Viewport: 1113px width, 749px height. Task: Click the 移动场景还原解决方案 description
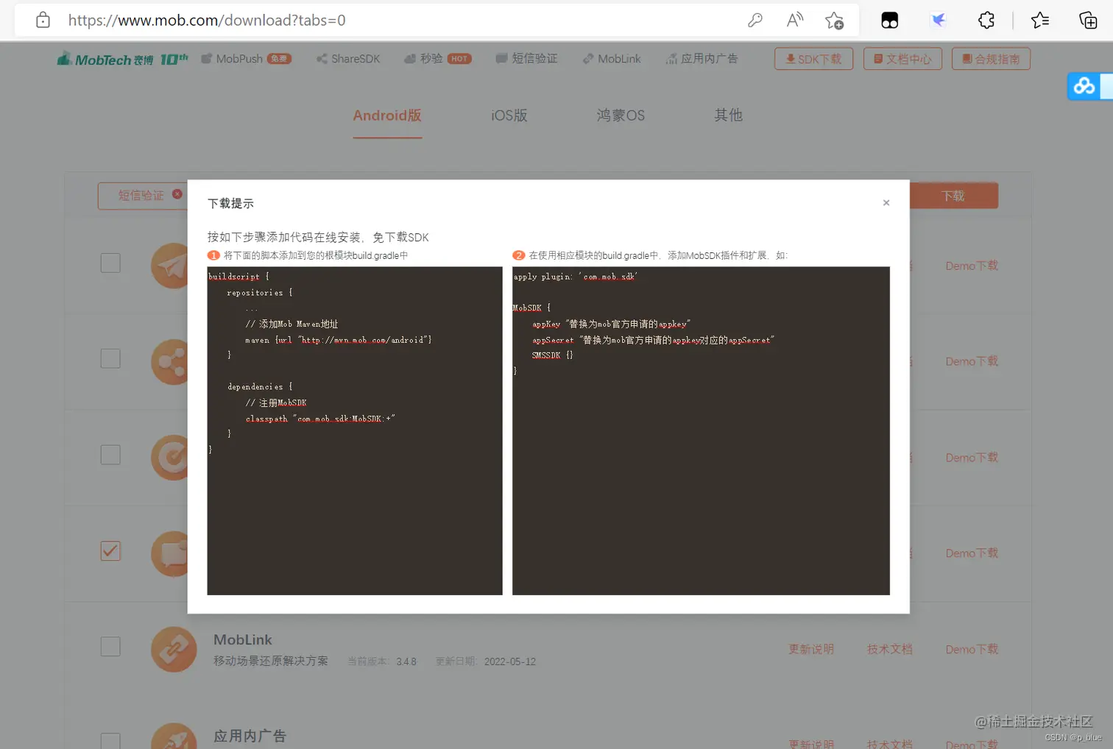tap(271, 661)
